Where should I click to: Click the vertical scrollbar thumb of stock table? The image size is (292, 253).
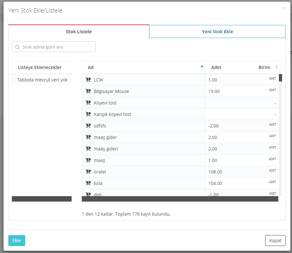tap(280, 78)
